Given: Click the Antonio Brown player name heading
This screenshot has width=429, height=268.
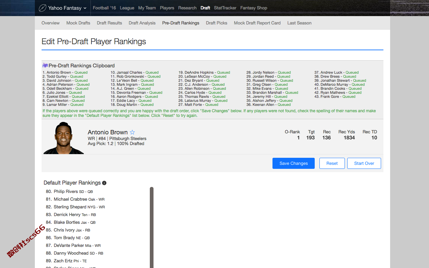Looking at the screenshot, I should [x=108, y=132].
